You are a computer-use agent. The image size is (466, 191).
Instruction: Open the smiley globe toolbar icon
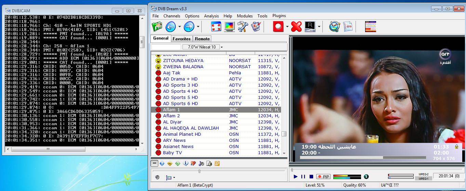point(334,27)
